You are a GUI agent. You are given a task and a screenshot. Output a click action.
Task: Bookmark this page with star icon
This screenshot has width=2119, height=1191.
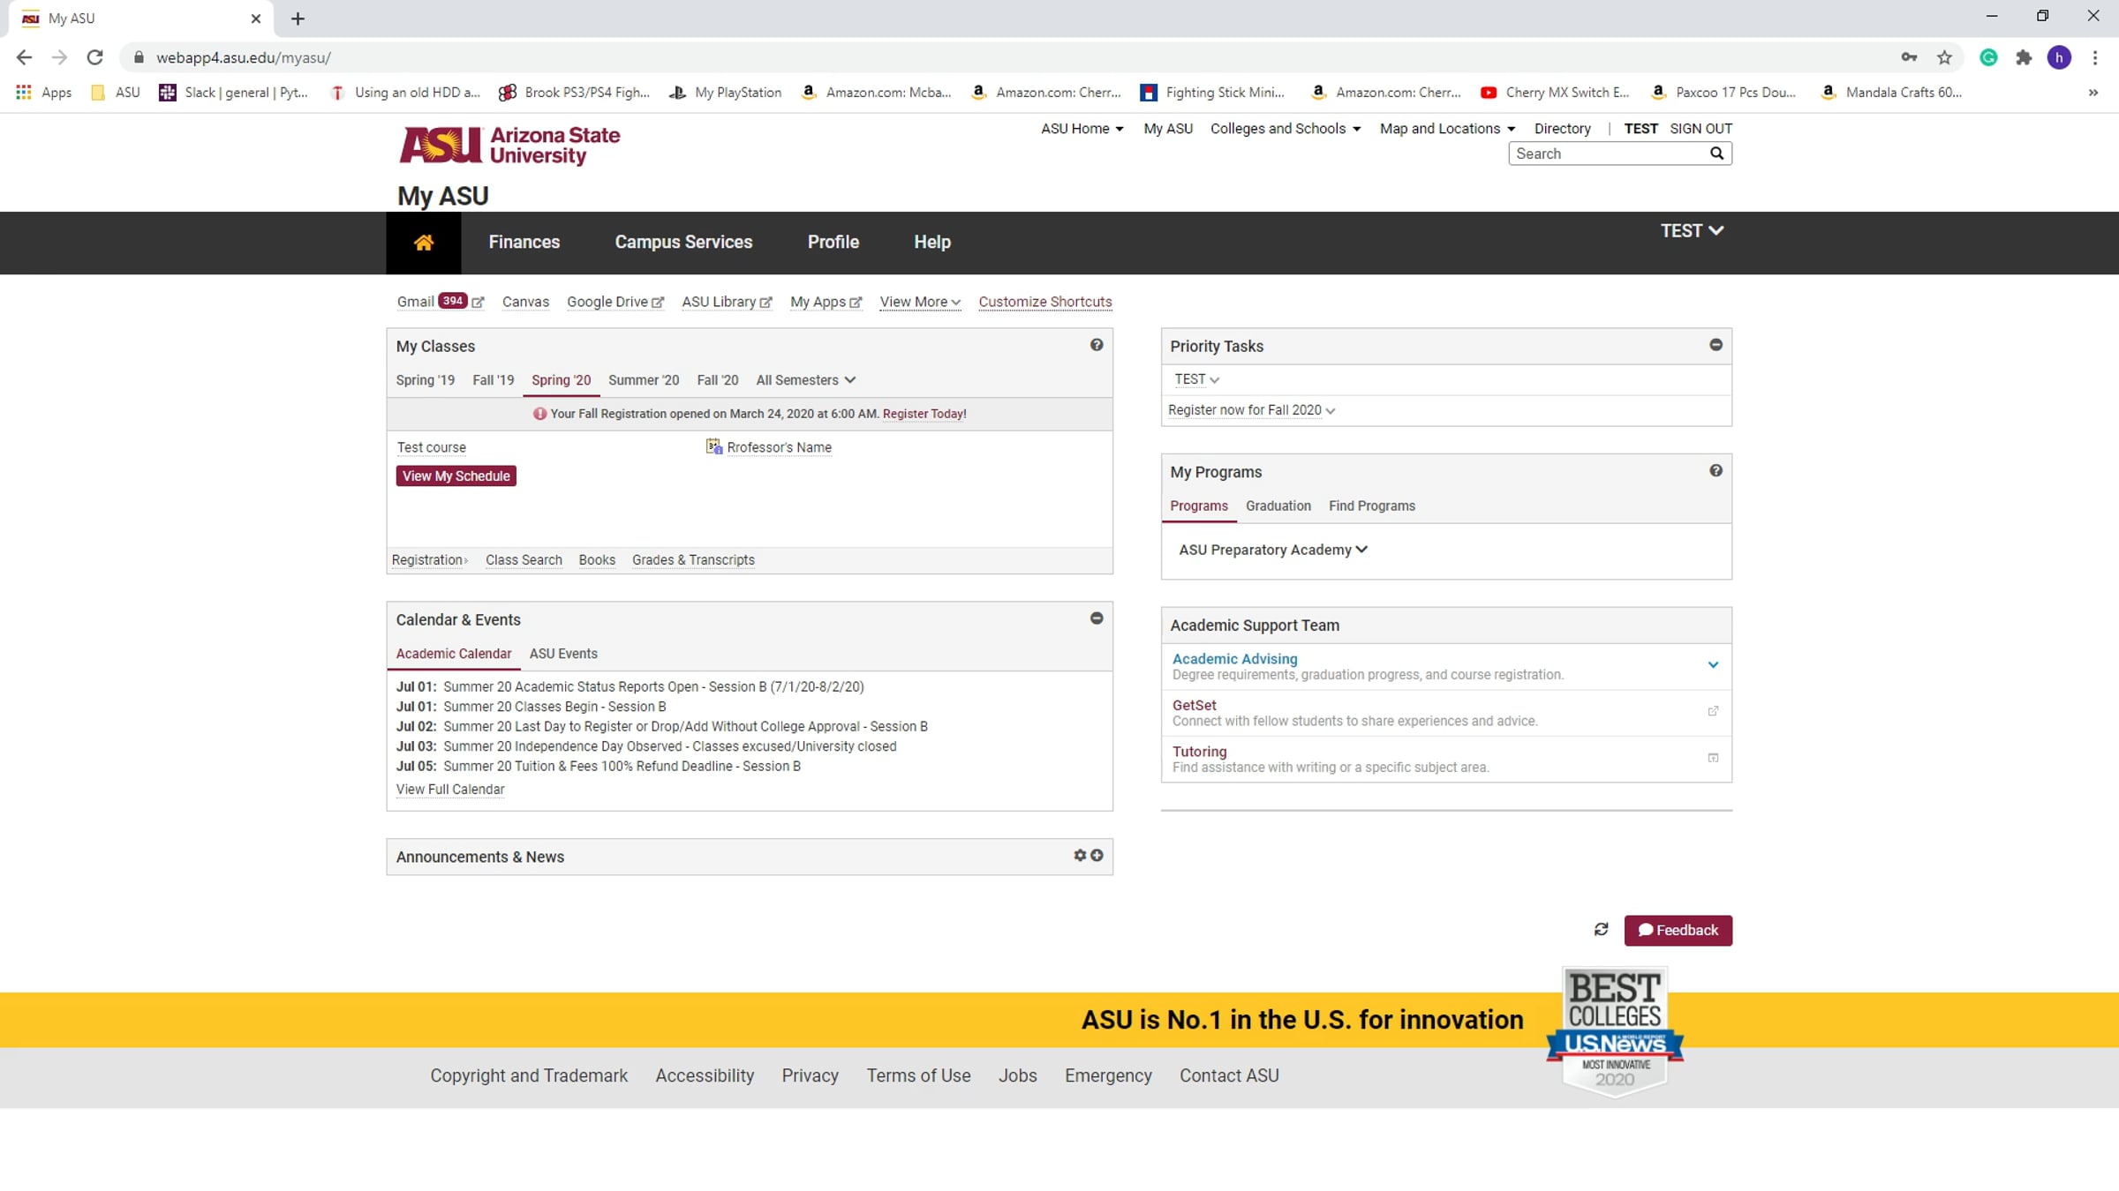pos(1944,57)
